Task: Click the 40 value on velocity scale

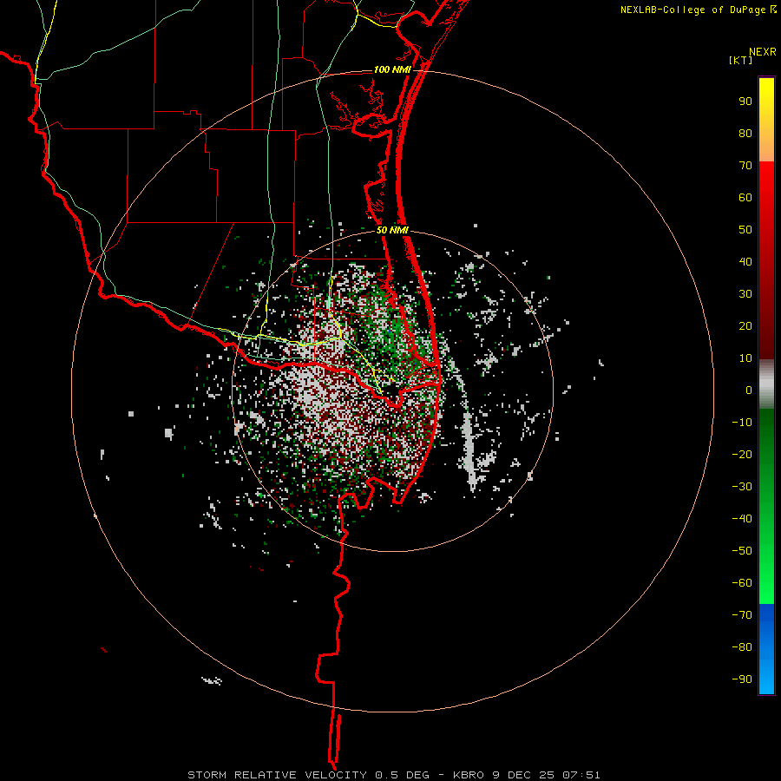Action: coord(745,262)
